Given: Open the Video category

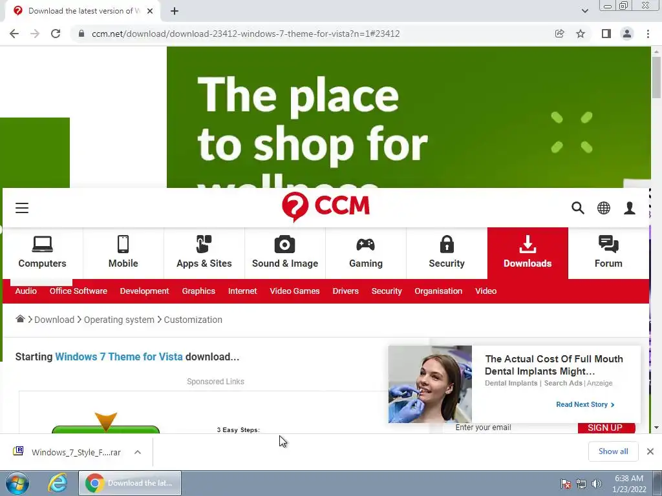Looking at the screenshot, I should click(x=486, y=291).
